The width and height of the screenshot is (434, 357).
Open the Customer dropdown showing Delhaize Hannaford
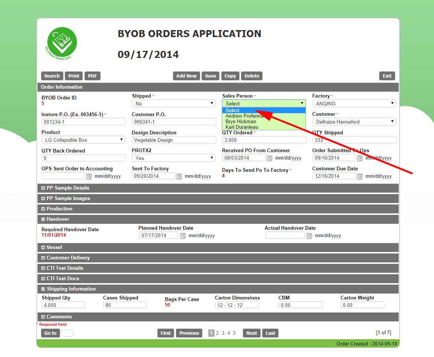(354, 122)
